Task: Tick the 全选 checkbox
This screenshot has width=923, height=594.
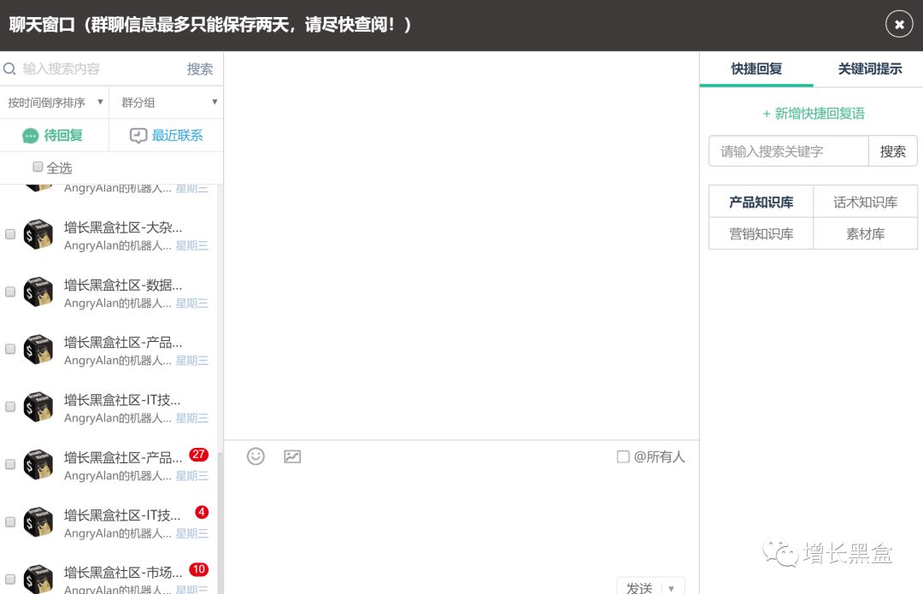Action: point(38,167)
